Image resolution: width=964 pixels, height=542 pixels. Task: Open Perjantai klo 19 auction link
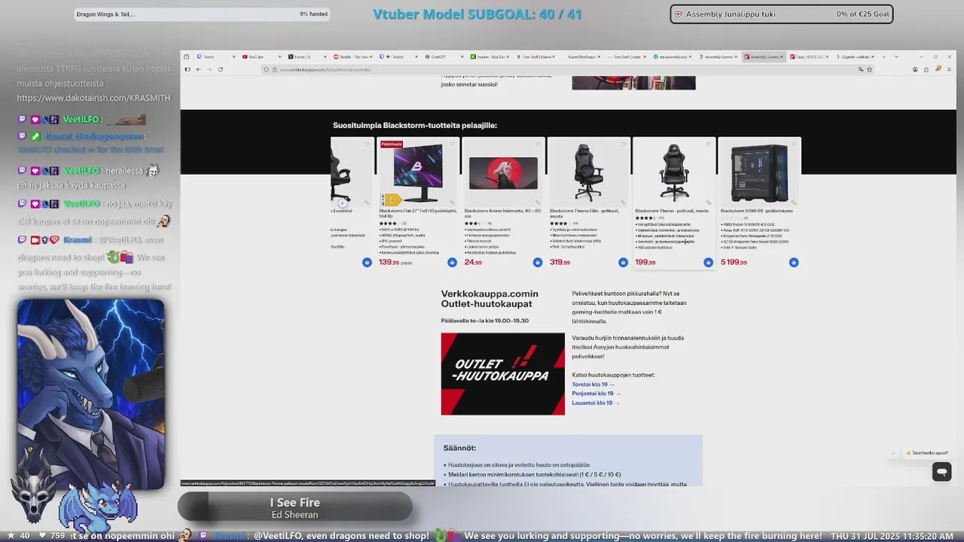[596, 394]
